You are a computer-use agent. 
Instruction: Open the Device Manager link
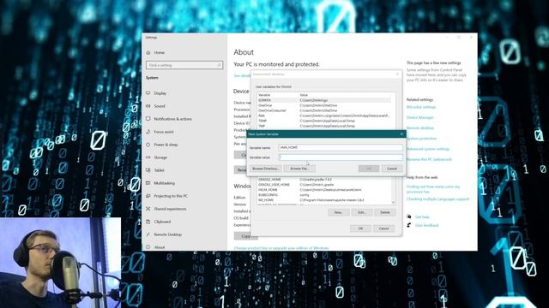click(x=419, y=117)
